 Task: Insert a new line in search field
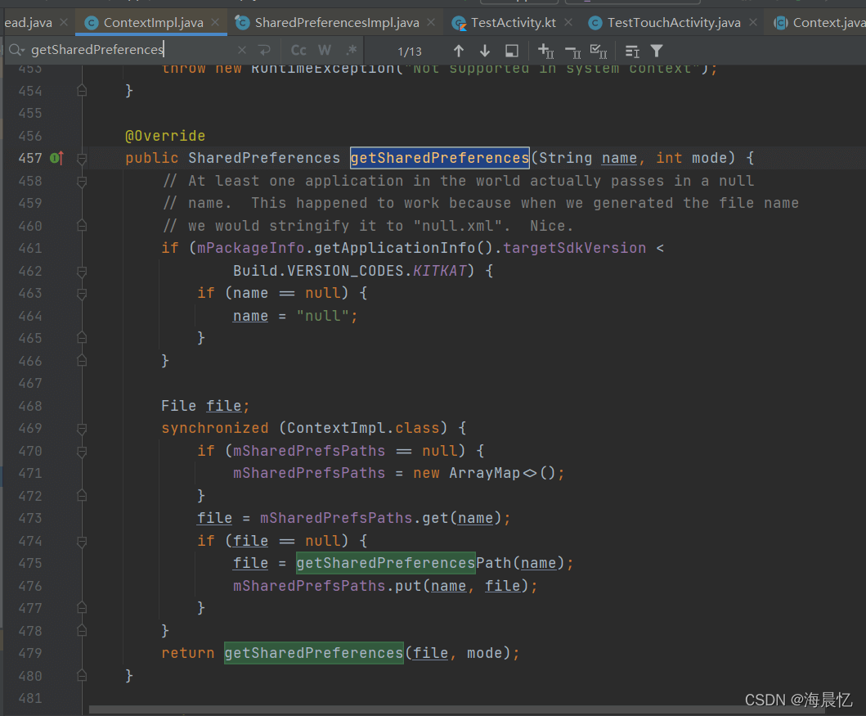coord(265,50)
